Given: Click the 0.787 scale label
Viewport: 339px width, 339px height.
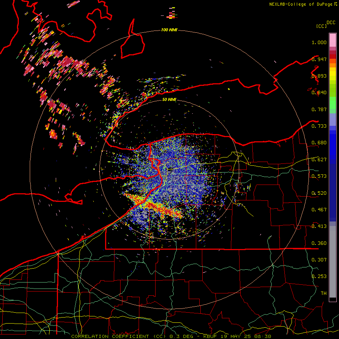Looking at the screenshot, I should (x=319, y=109).
